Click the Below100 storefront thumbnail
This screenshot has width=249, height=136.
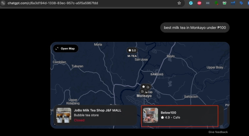pyautogui.click(x=150, y=115)
